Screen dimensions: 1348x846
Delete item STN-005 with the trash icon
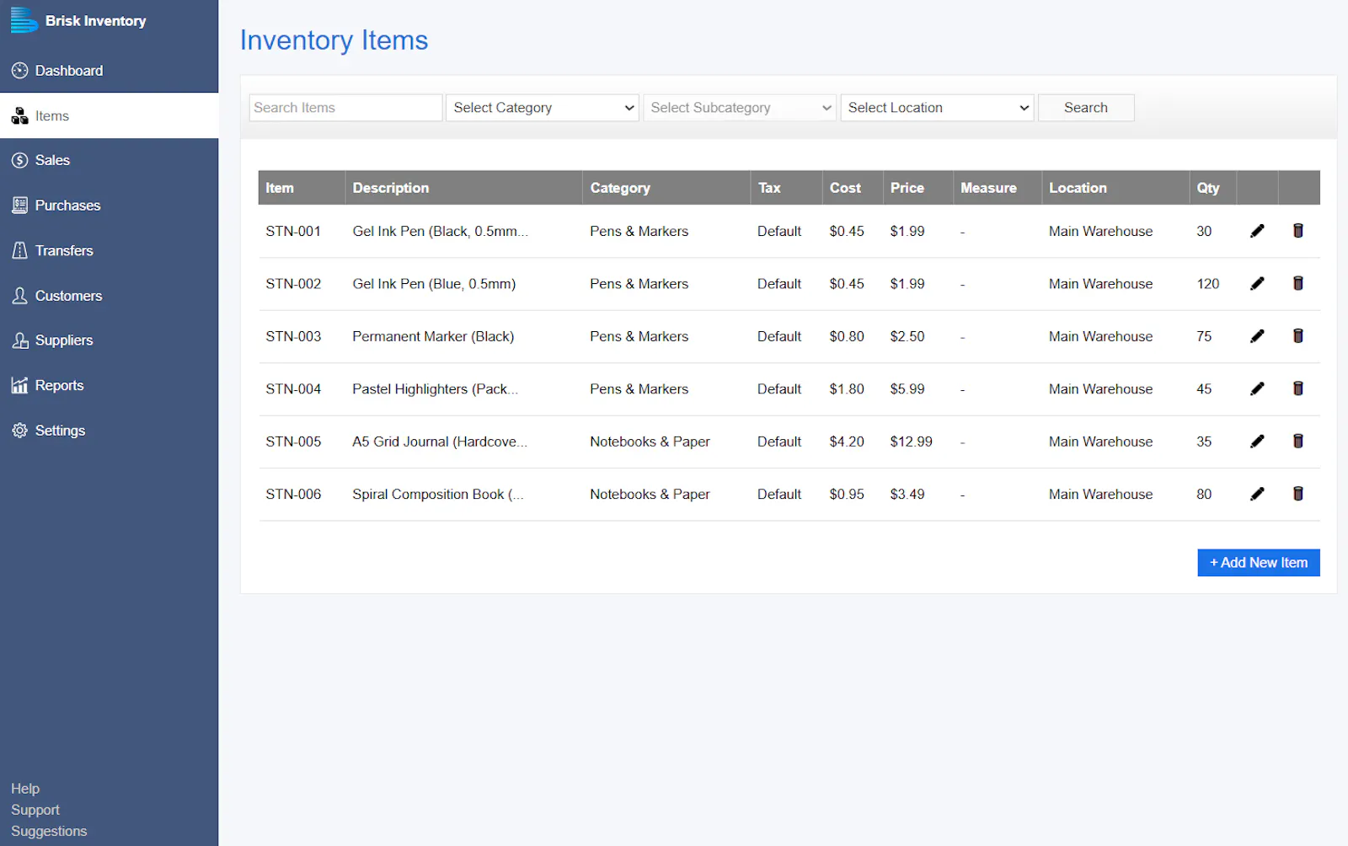click(1298, 442)
